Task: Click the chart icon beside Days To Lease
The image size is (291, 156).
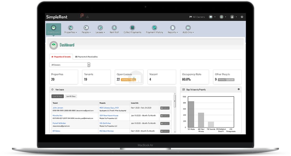Action: coord(184,89)
